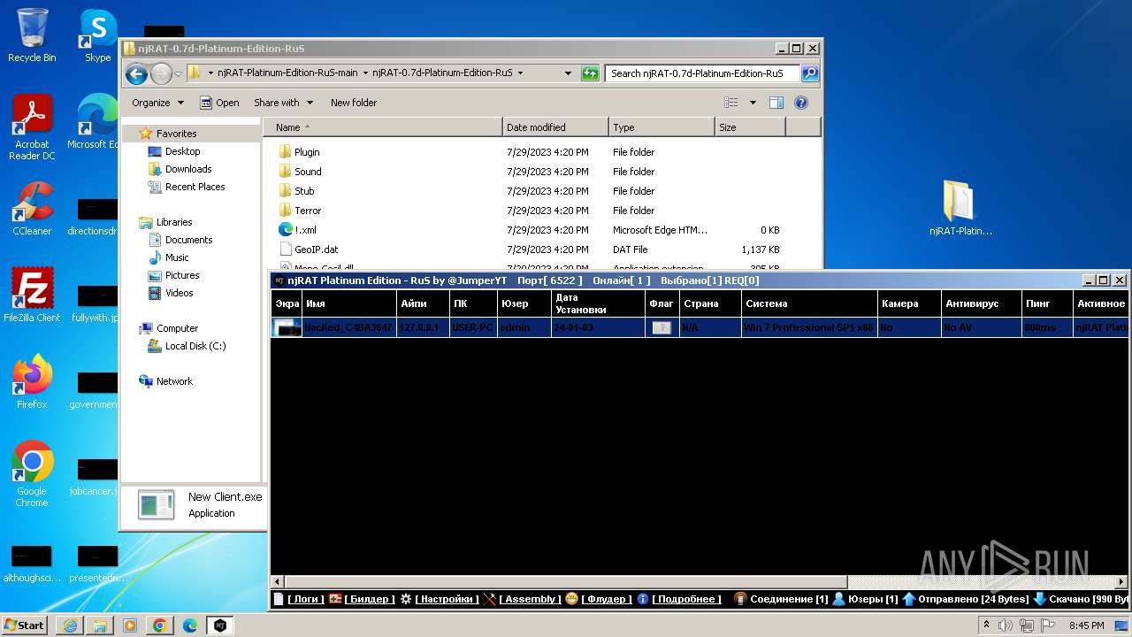The image size is (1132, 637).
Task: Click the FileZilla Client desktop icon
Action: 32,295
